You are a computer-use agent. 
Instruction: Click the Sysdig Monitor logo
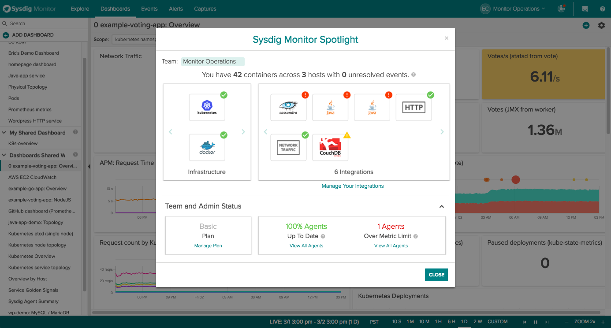(x=30, y=9)
